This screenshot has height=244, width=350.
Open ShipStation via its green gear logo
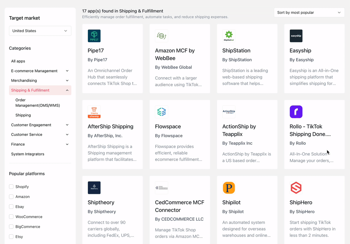[229, 36]
